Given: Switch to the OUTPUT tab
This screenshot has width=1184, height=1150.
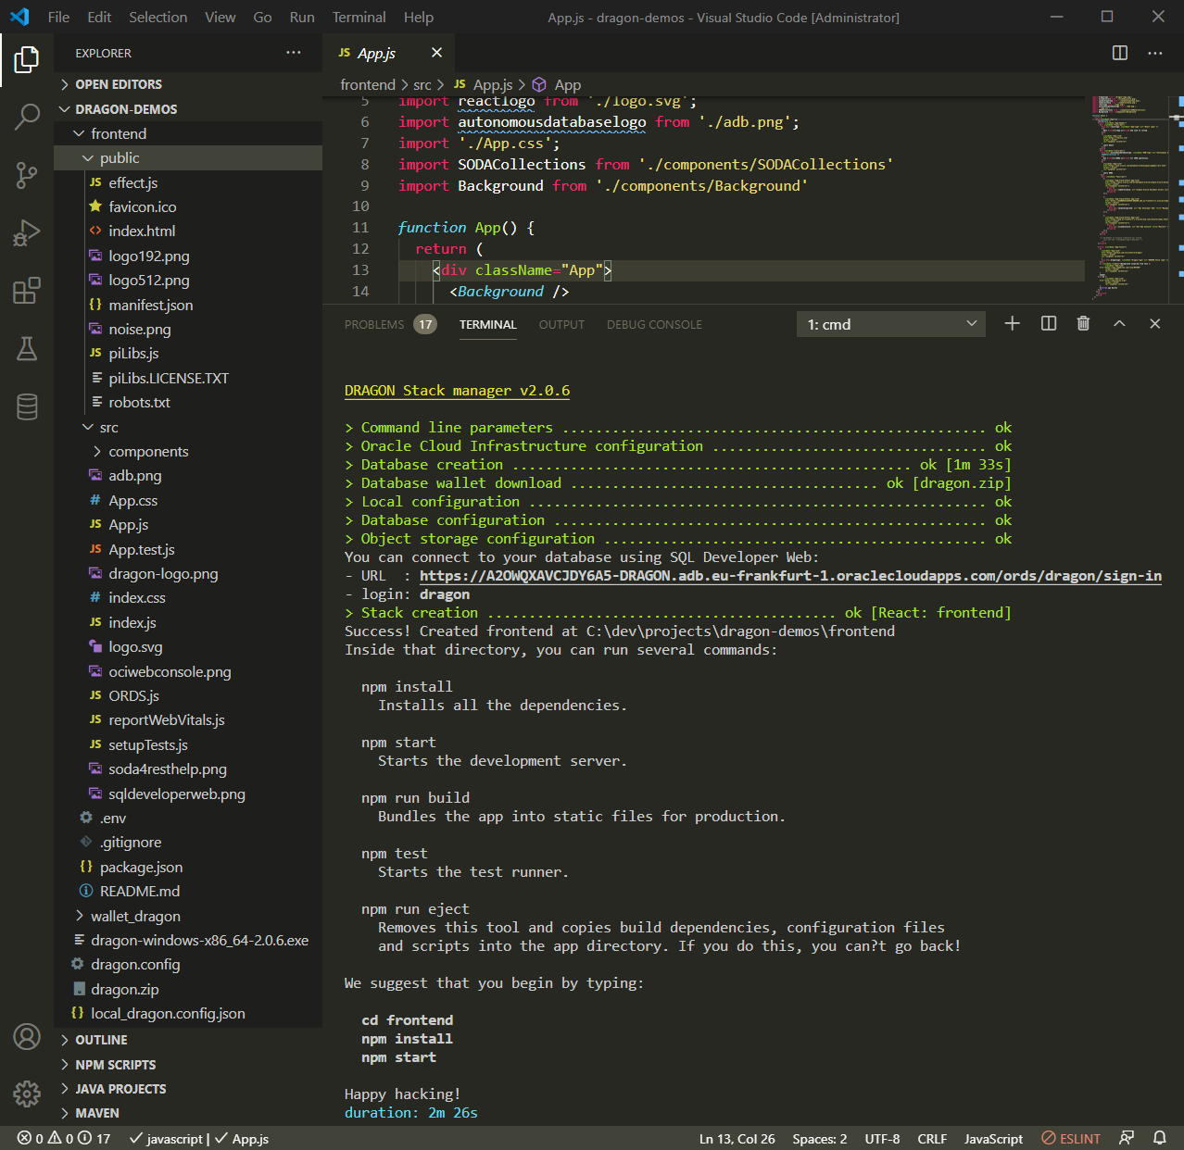Looking at the screenshot, I should pyautogui.click(x=561, y=324).
